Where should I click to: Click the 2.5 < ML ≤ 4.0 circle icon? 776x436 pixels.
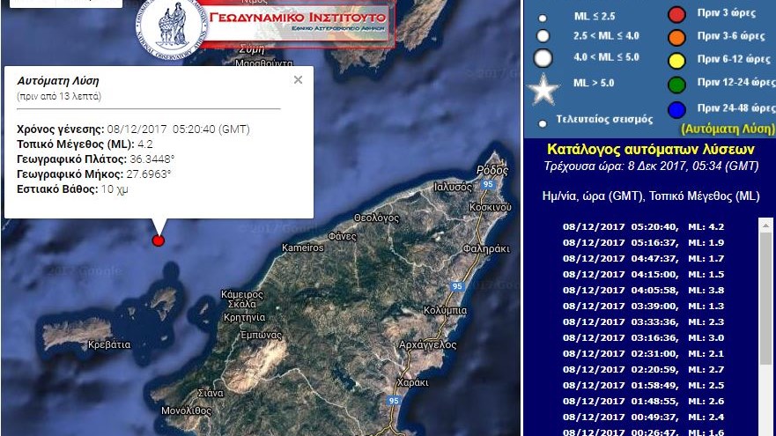click(543, 36)
